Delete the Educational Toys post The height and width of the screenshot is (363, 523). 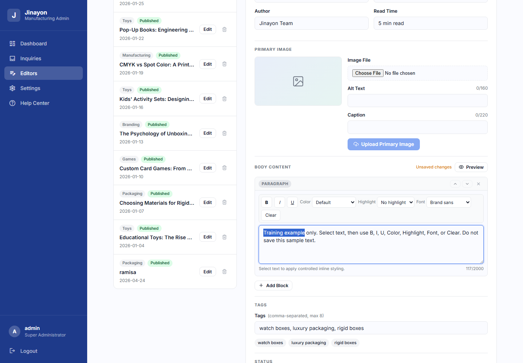tap(224, 237)
